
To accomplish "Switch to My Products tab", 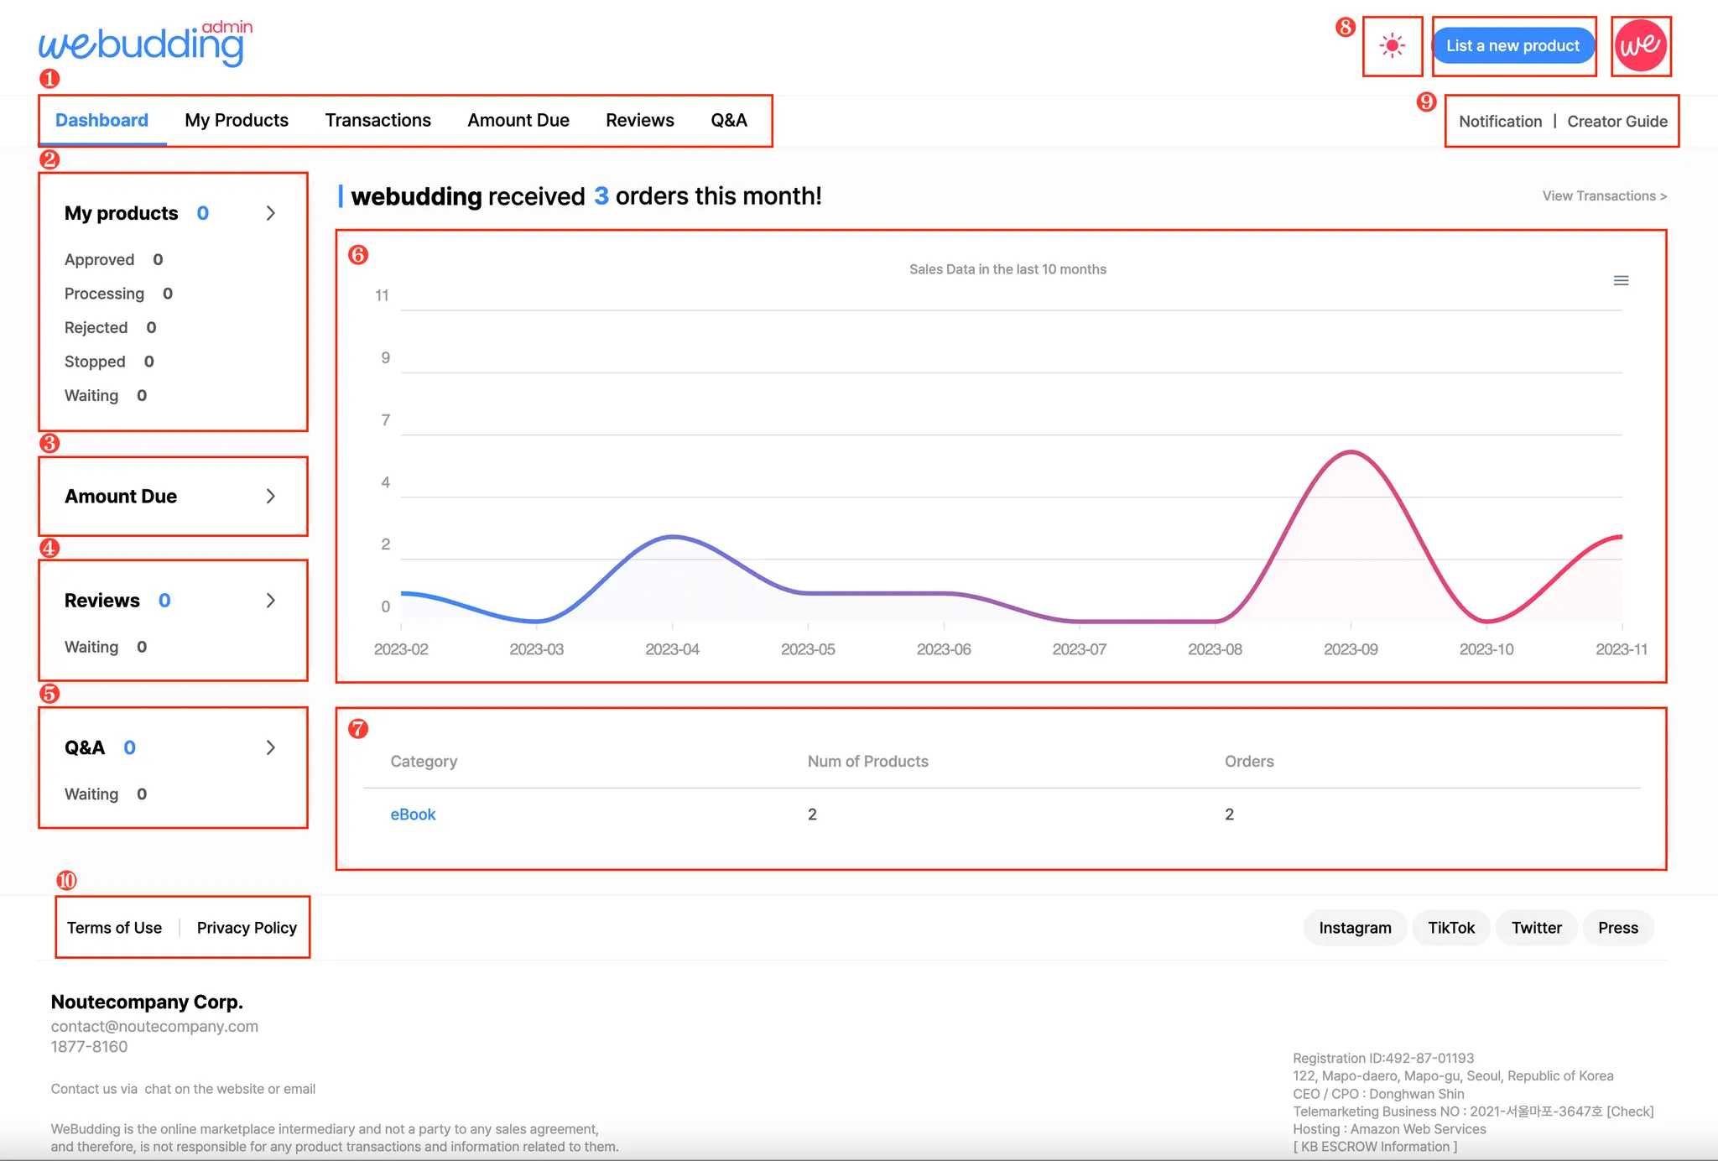I will pos(237,121).
